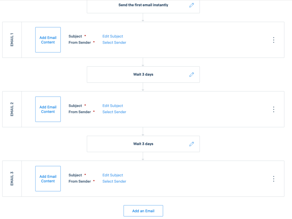Edit the second "Wait 3 days" delay pencil
This screenshot has width=292, height=219.
(x=191, y=144)
